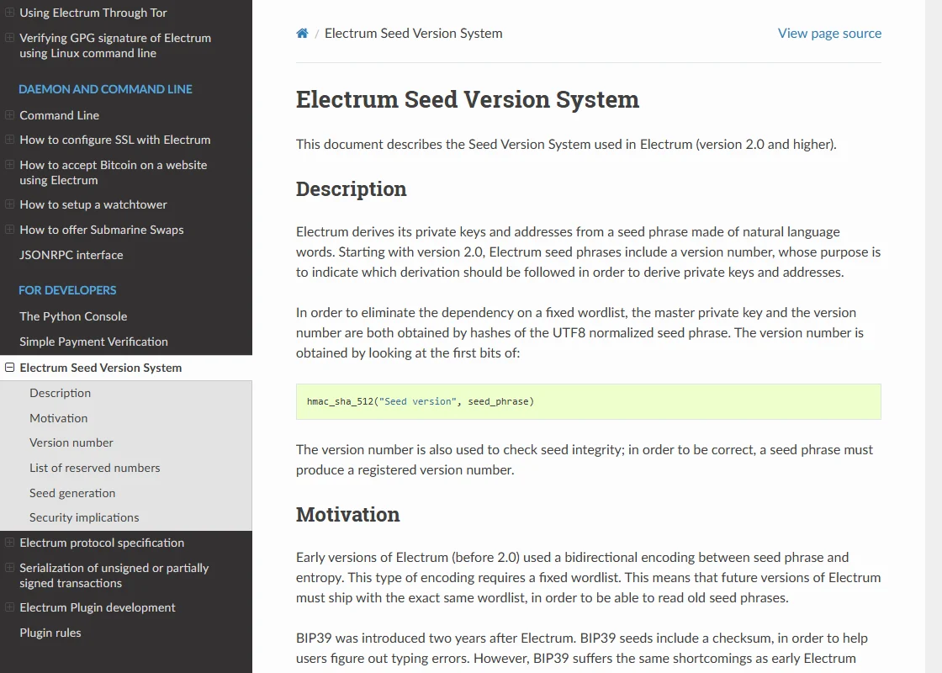Screen dimensions: 942x673
Task: Click the FOR DEVELOPERS caption
Action: [67, 290]
